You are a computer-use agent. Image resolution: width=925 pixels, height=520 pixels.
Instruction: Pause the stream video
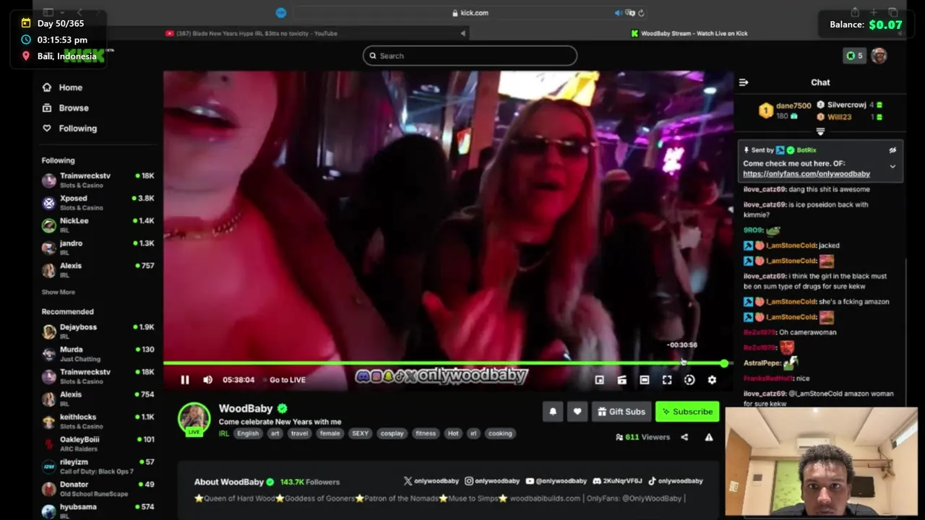(184, 380)
